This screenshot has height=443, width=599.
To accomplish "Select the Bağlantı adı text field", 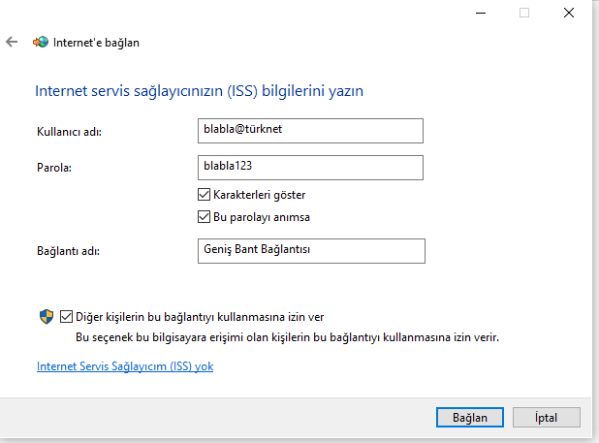I will [311, 251].
